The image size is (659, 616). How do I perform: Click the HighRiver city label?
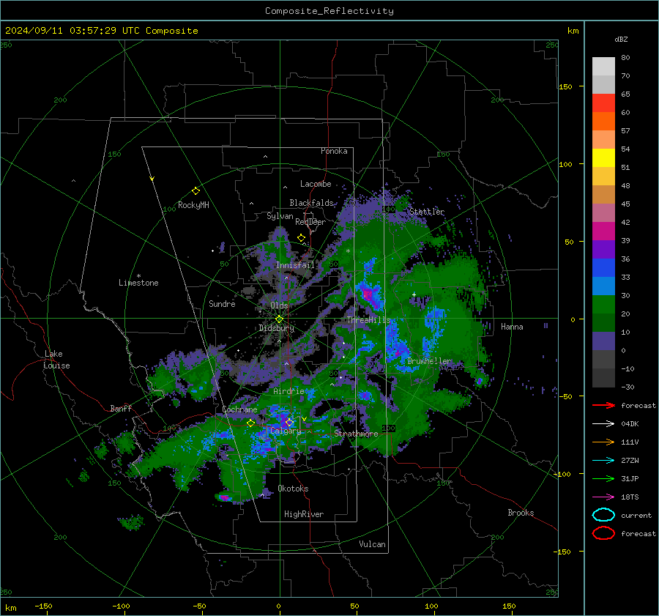304,514
